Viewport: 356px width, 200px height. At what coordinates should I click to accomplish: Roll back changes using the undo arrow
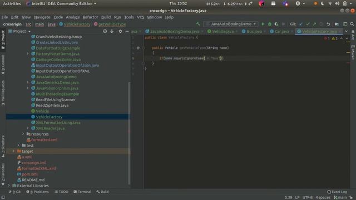328,24
